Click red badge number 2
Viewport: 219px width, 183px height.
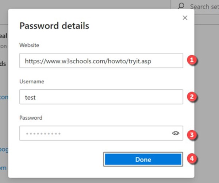click(192, 97)
